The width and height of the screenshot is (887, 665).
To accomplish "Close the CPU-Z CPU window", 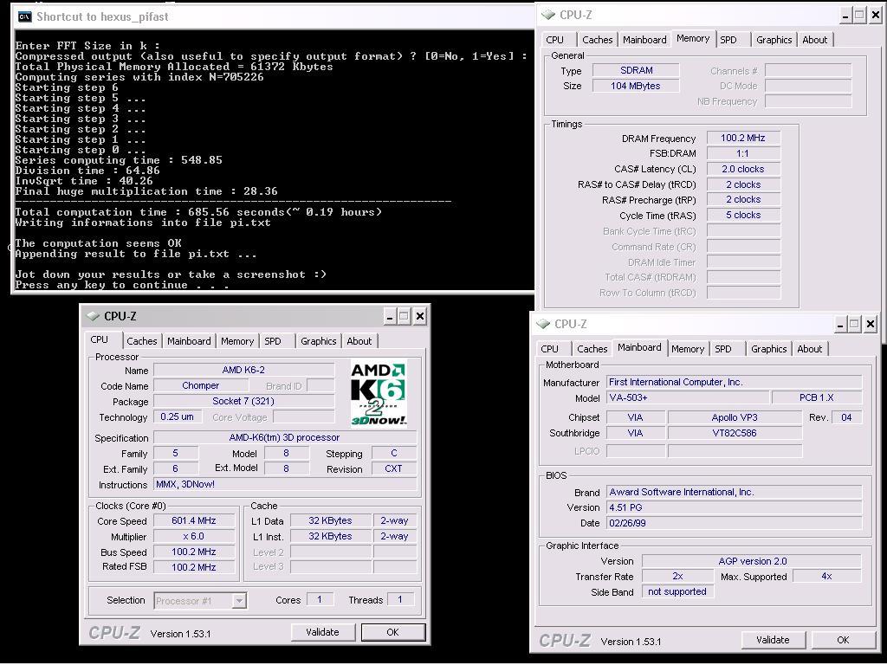I will pos(420,316).
